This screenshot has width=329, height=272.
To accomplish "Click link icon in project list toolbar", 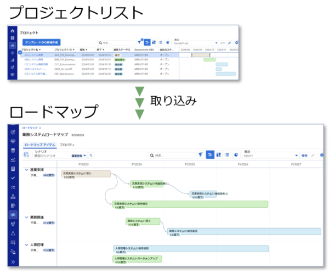I will coord(229,43).
